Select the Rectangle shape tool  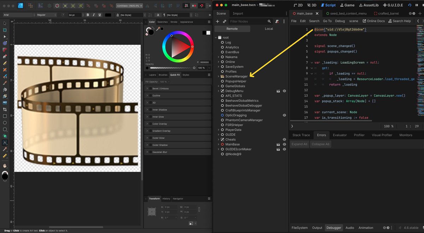coord(5,116)
